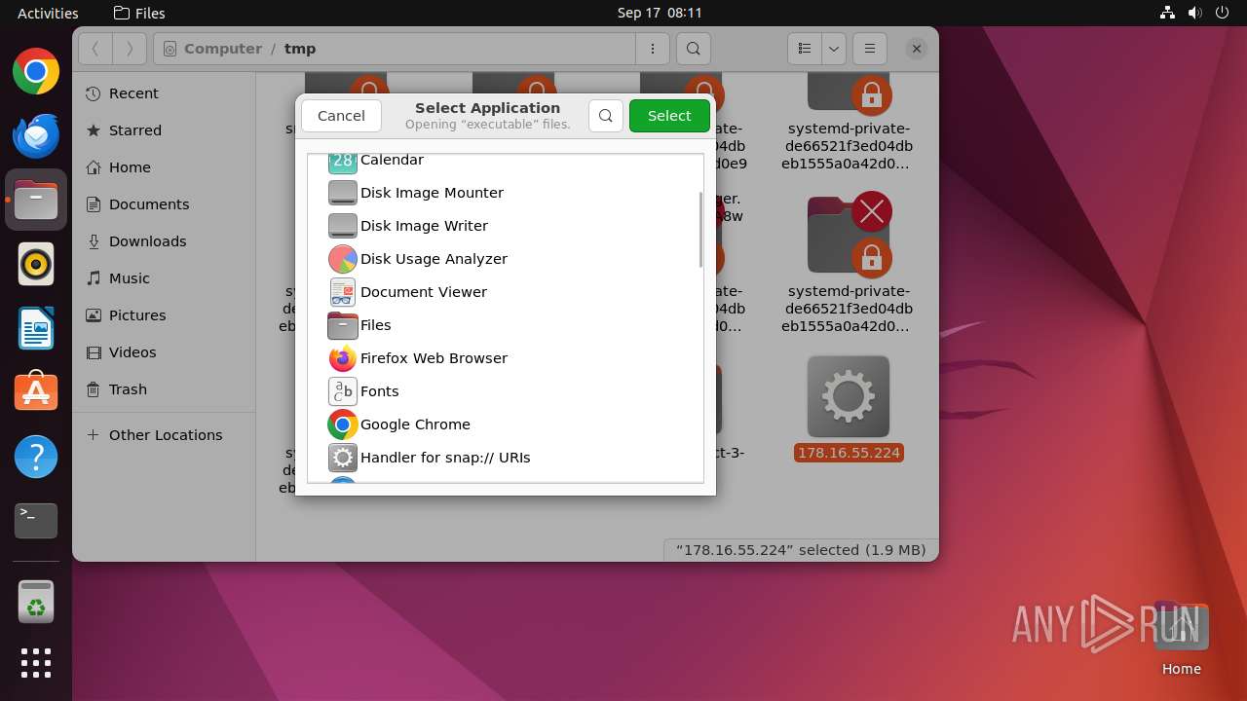Viewport: 1247px width, 701px height.
Task: Open the Files hamburger main menu
Action: click(870, 49)
